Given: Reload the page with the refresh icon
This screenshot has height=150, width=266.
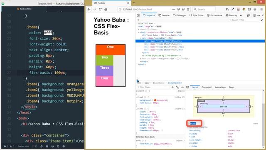Looking at the screenshot, I should point(100,9).
